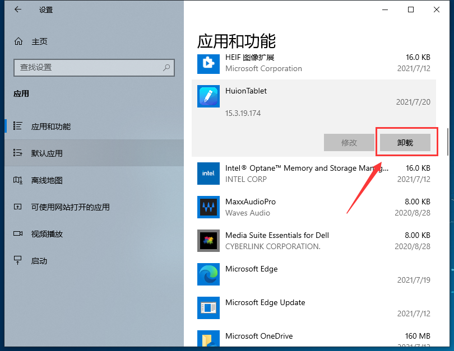The height and width of the screenshot is (351, 454).
Task: Click the disabled 修改 button
Action: (349, 143)
